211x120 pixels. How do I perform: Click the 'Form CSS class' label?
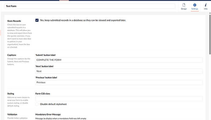[43, 94]
